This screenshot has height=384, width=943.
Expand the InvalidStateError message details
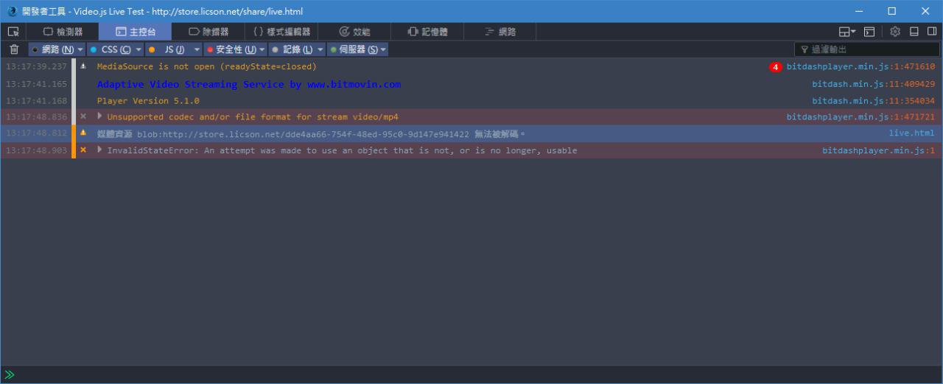(x=100, y=150)
